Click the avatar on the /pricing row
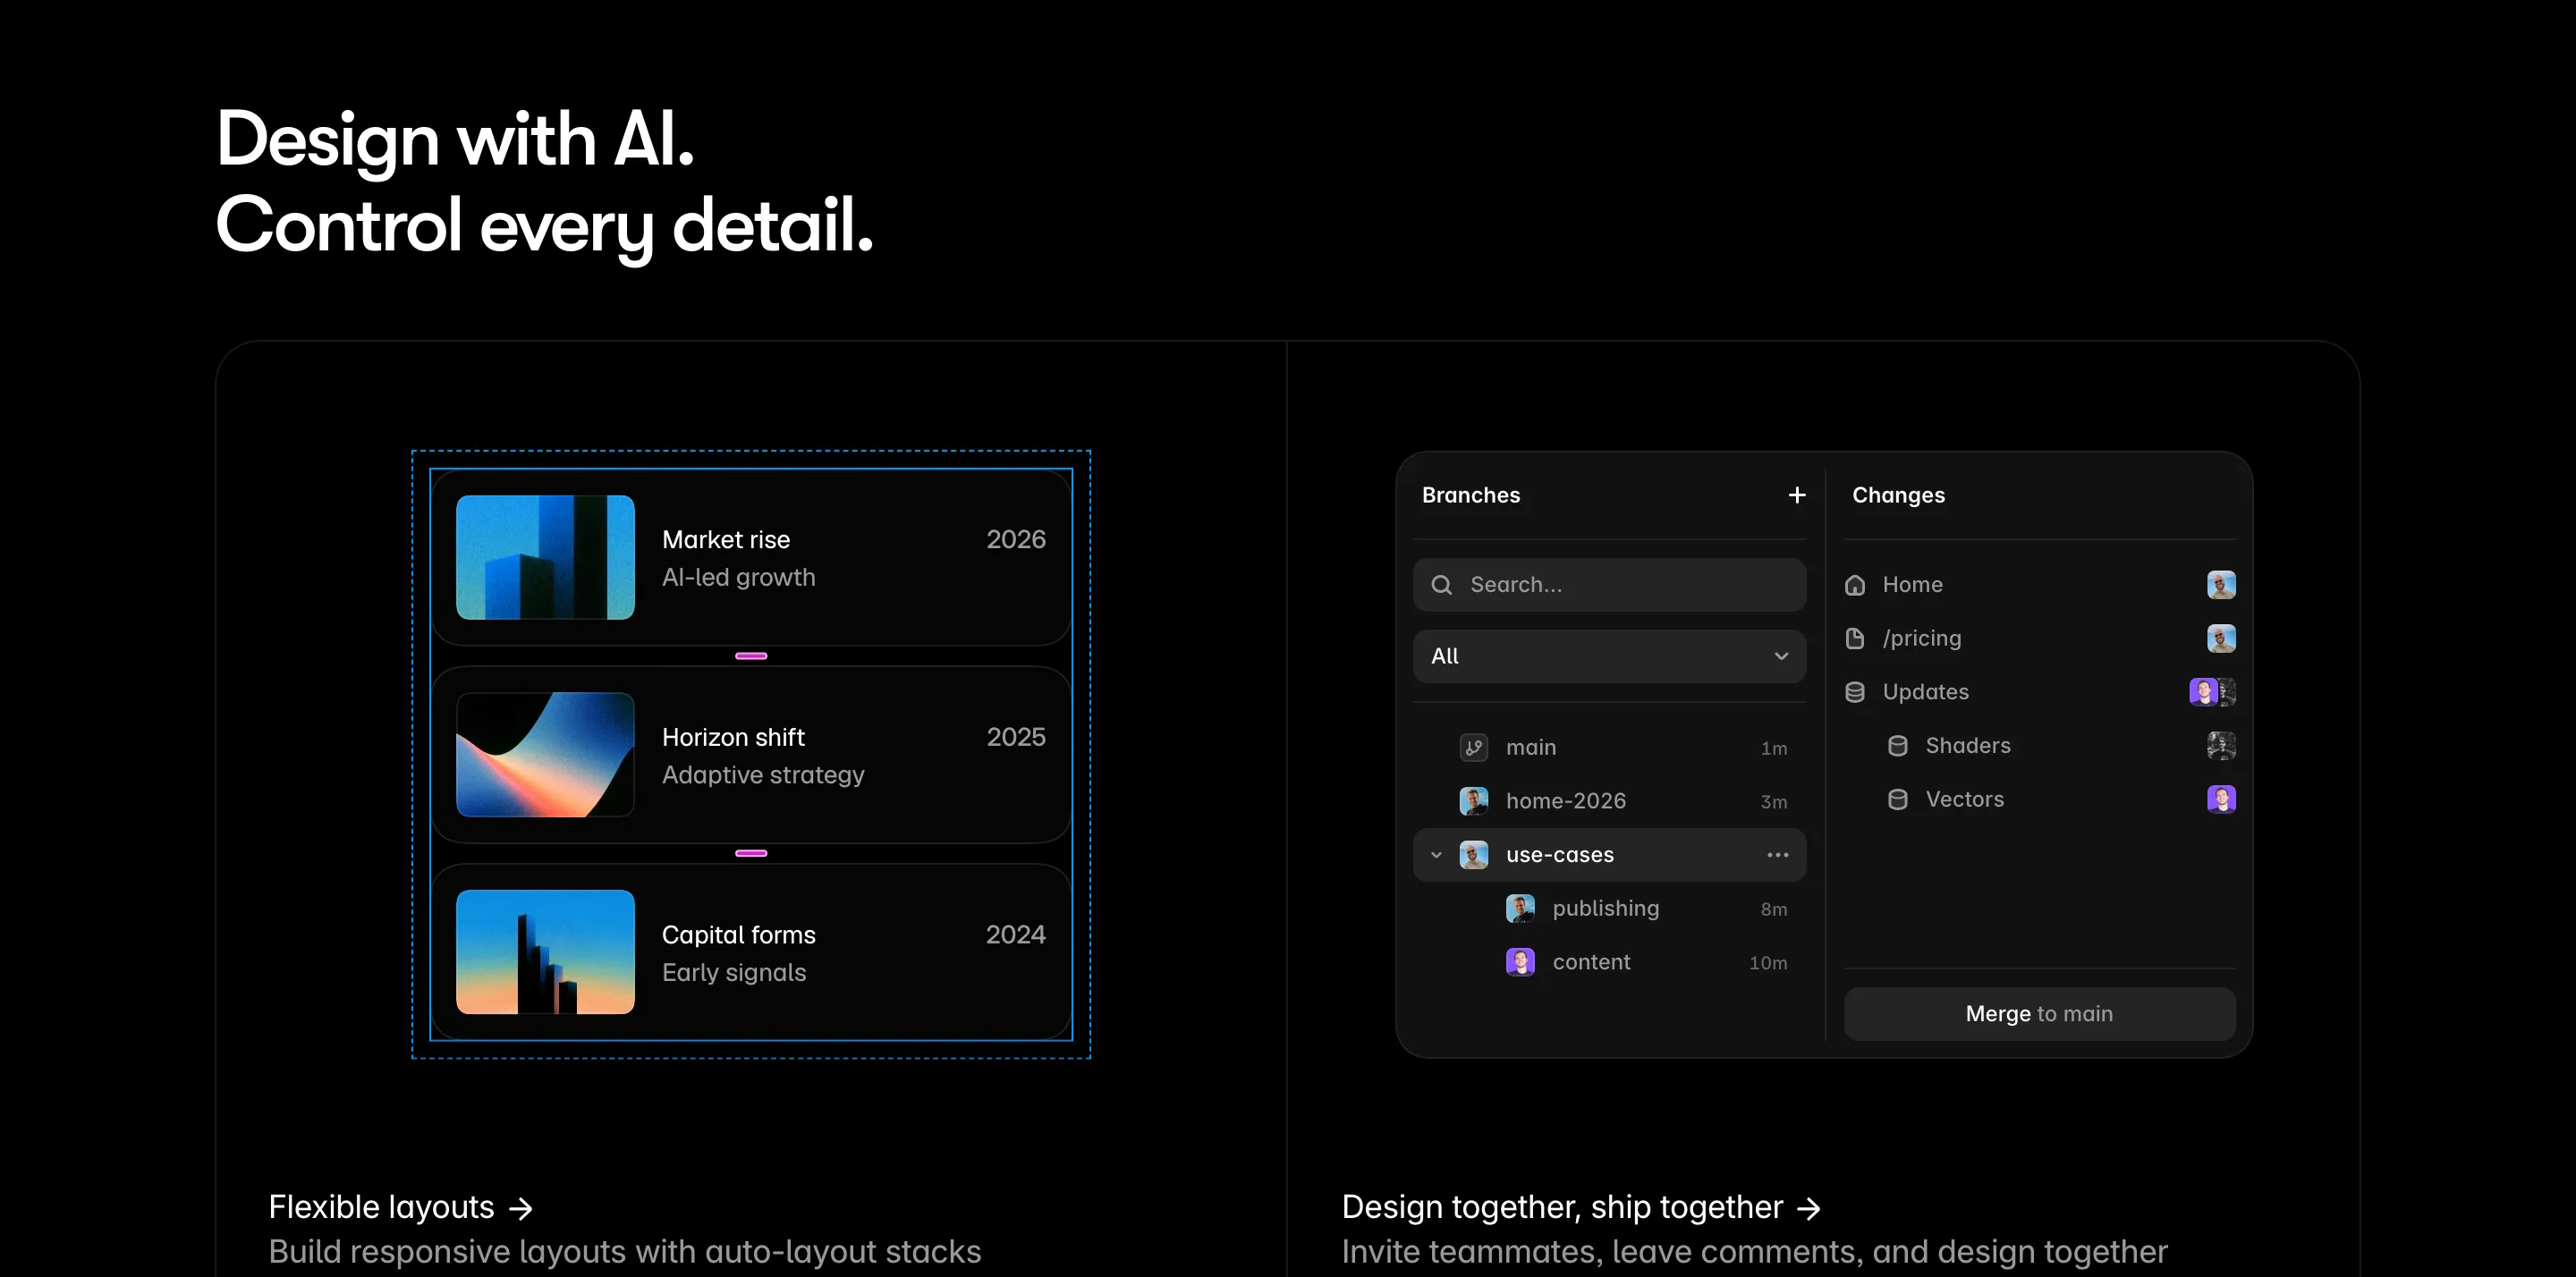 2221,638
